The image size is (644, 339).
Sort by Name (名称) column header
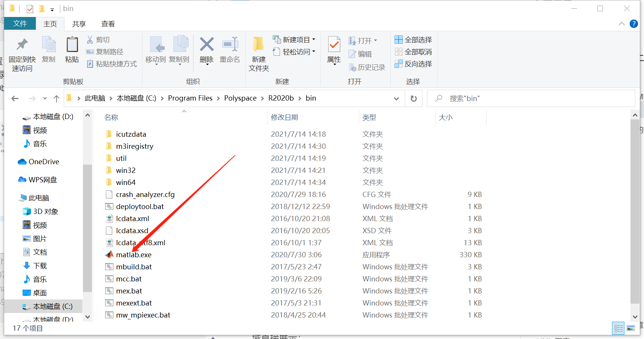click(x=111, y=117)
